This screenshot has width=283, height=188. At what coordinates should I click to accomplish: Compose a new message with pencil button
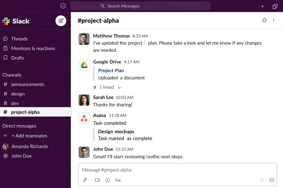(61, 21)
